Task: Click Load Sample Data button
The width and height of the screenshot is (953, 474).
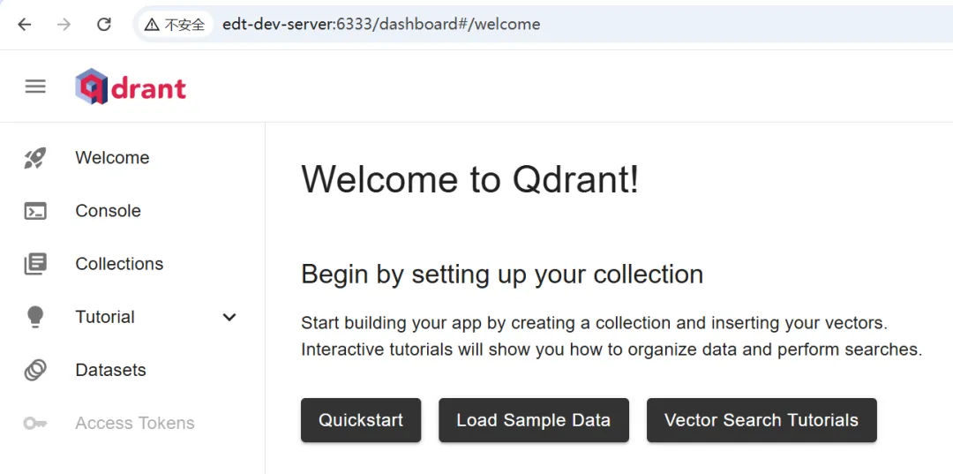Action: pyautogui.click(x=534, y=420)
